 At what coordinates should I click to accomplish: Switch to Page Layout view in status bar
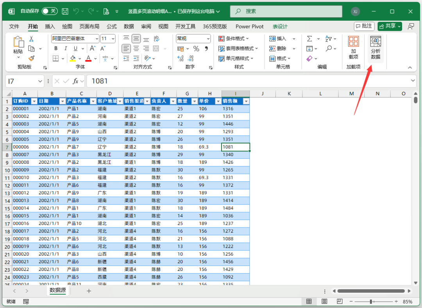coord(324,301)
